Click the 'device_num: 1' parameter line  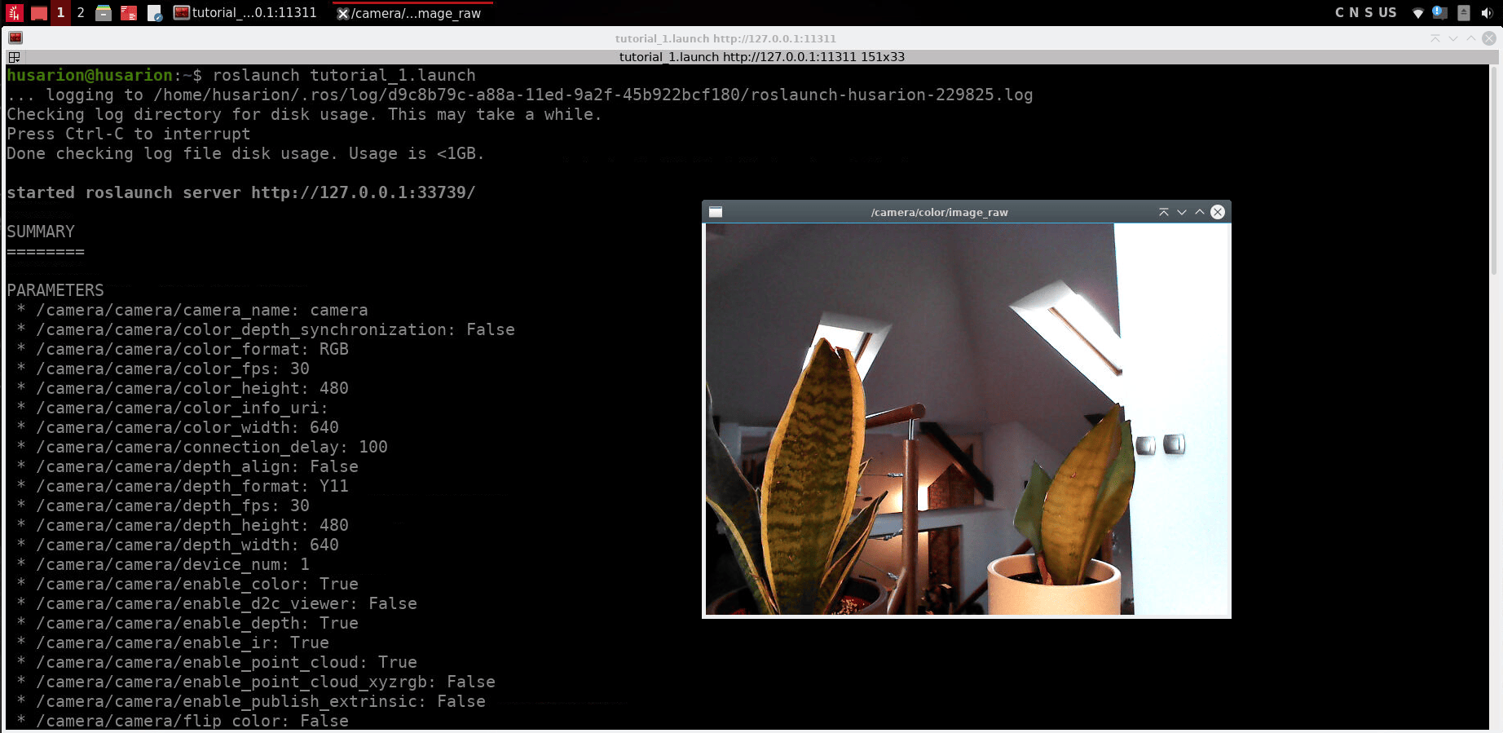(x=163, y=564)
